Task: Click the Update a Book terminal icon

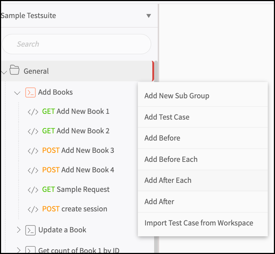Action: [31, 230]
